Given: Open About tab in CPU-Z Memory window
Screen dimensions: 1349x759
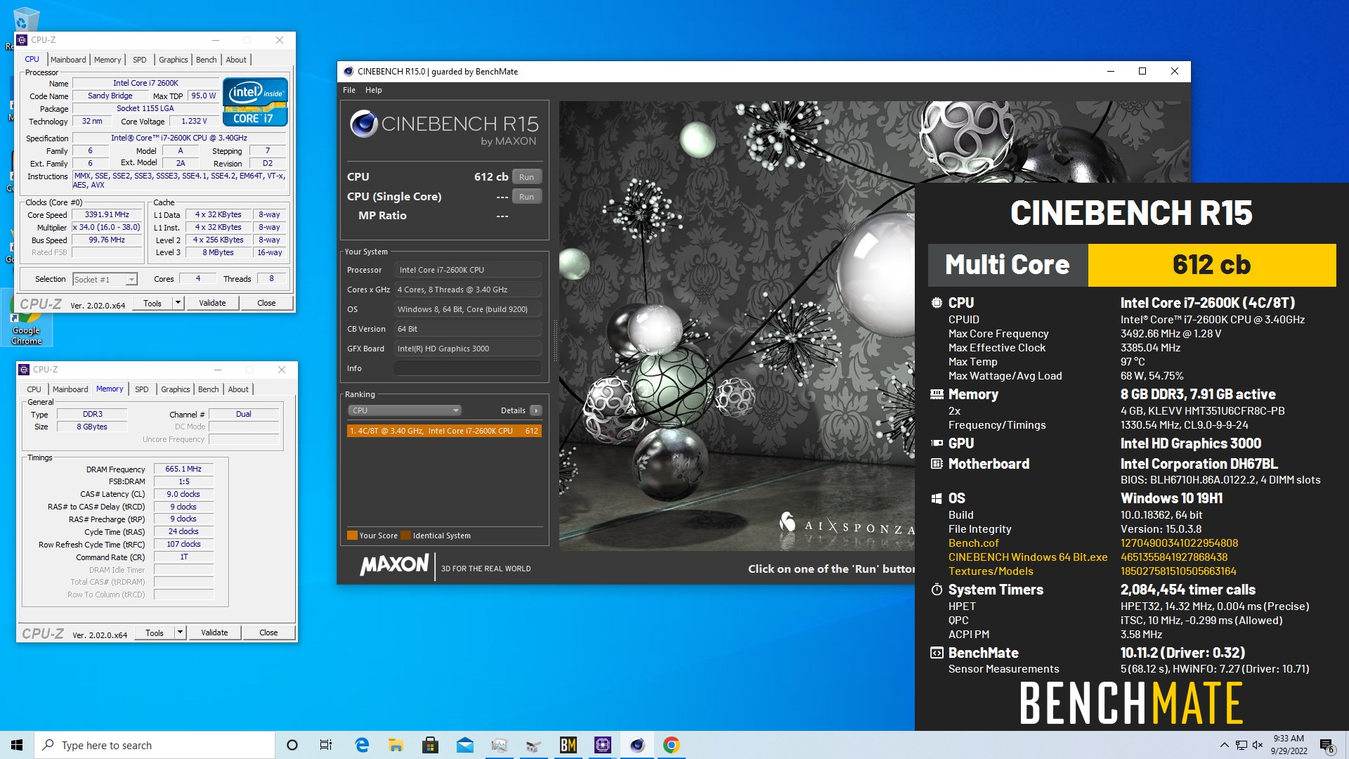Looking at the screenshot, I should click(238, 389).
